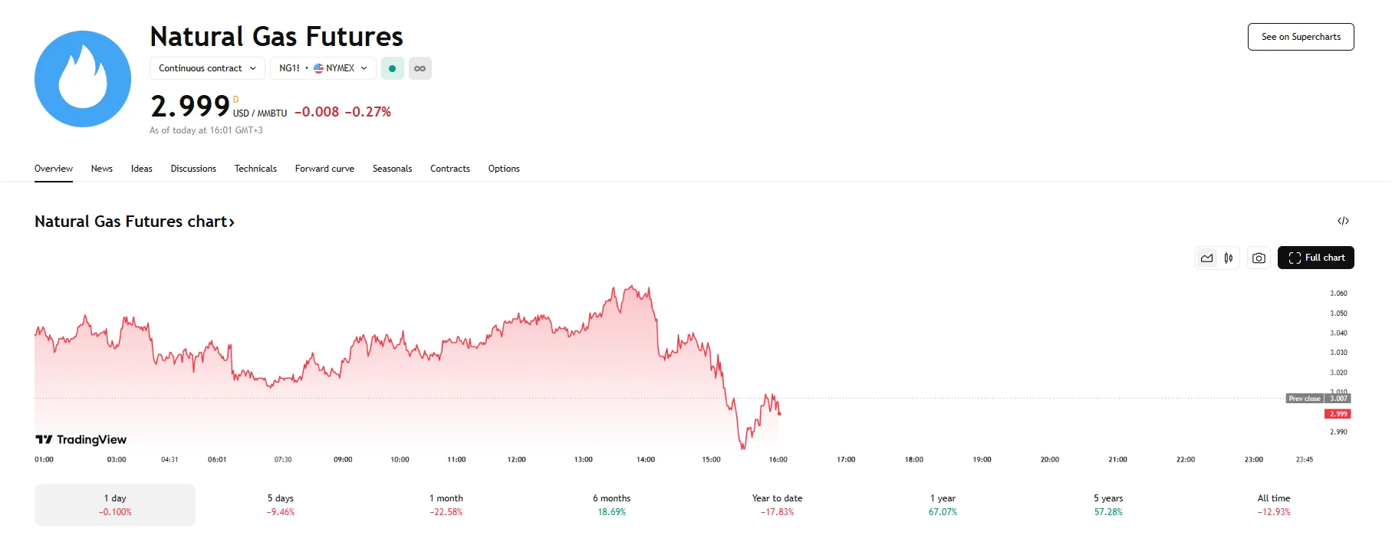Click the Prev close 3.007 price label
The height and width of the screenshot is (542, 1392).
coord(1318,399)
